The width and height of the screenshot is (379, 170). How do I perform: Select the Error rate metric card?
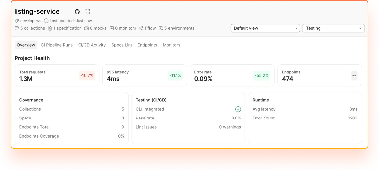[232, 75]
